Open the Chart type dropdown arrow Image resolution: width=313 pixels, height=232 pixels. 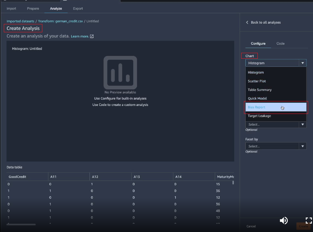[303, 63]
